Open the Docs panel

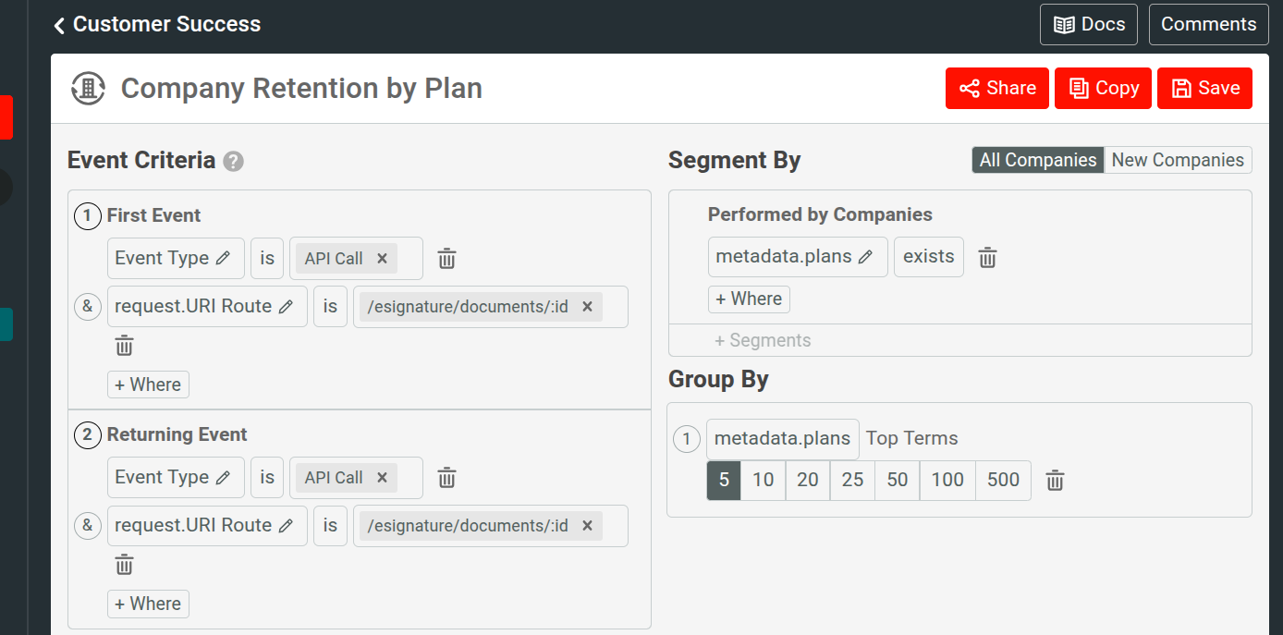1088,24
